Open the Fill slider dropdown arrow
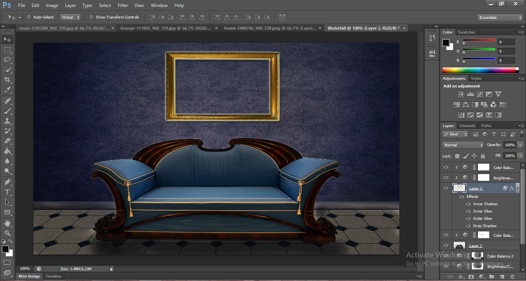The width and height of the screenshot is (526, 281). [x=521, y=156]
